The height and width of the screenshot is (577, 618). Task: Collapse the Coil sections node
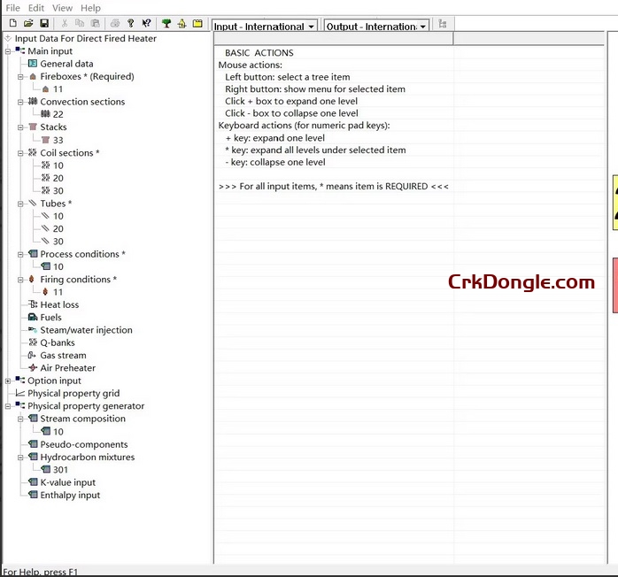20,153
